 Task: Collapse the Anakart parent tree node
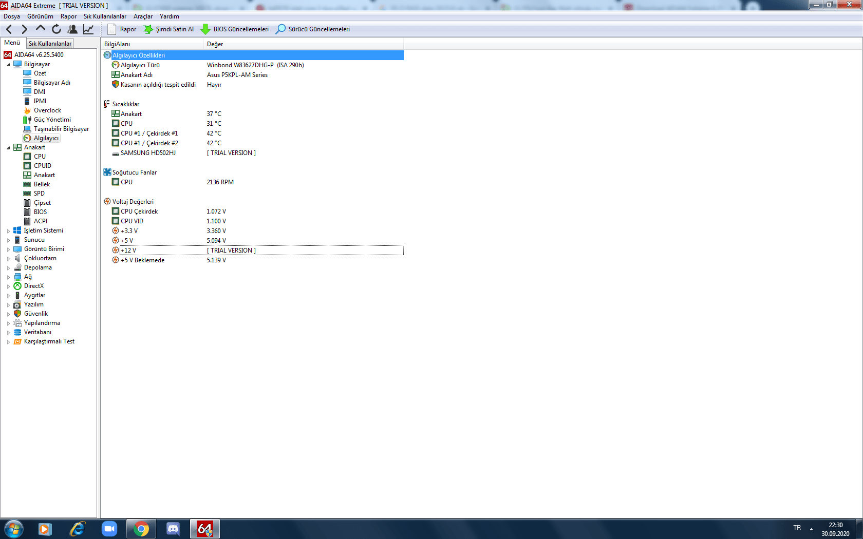(x=8, y=148)
